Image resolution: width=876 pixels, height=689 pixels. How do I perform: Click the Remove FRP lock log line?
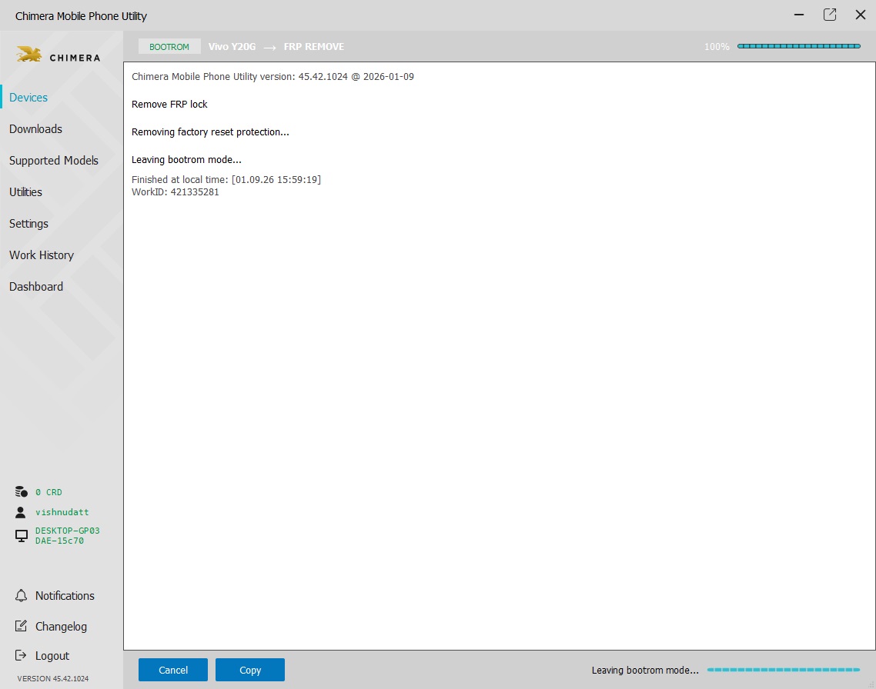tap(169, 105)
